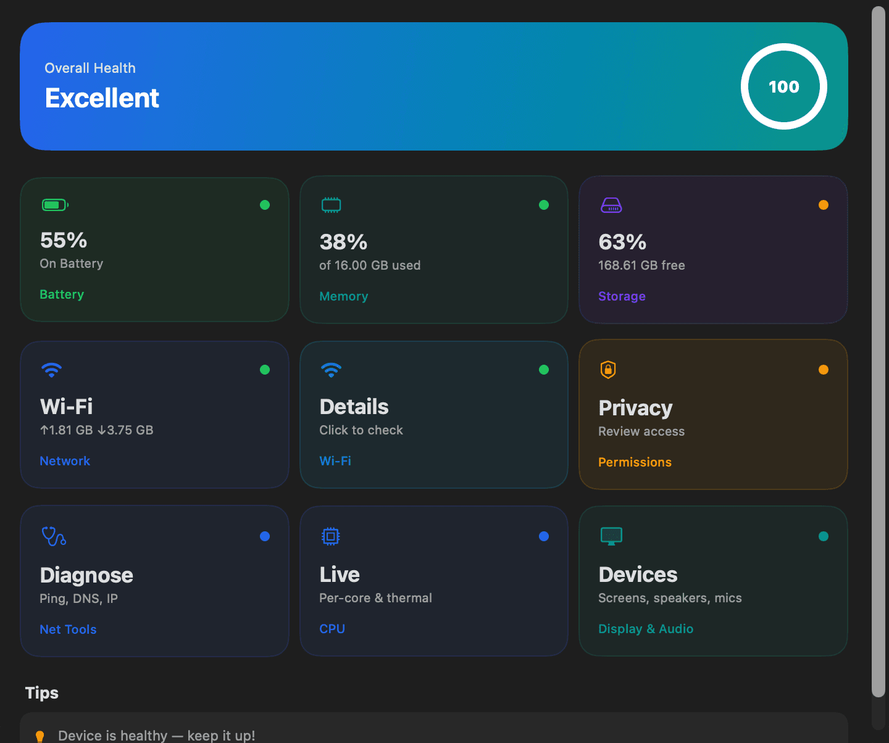Click the Overall Health Excellent banner
Image resolution: width=889 pixels, height=743 pixels.
point(434,86)
